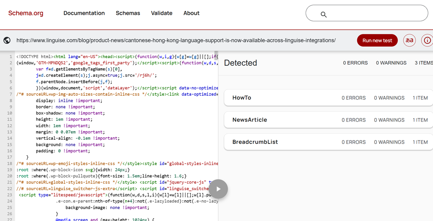Select line number 1 in the gutter
This screenshot has width=433, height=221.
pyautogui.click(x=10, y=57)
